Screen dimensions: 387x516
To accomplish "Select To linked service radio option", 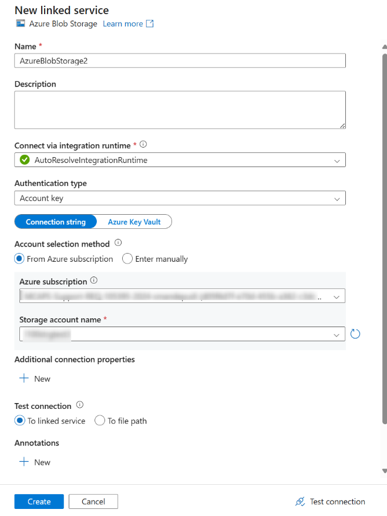I will tap(20, 421).
